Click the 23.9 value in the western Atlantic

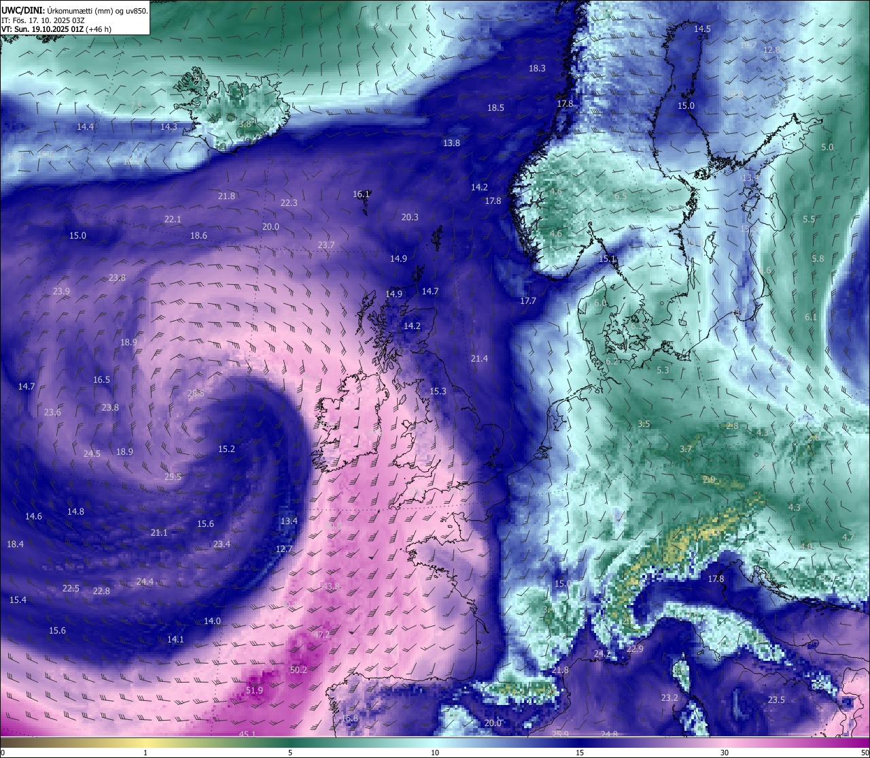[61, 291]
